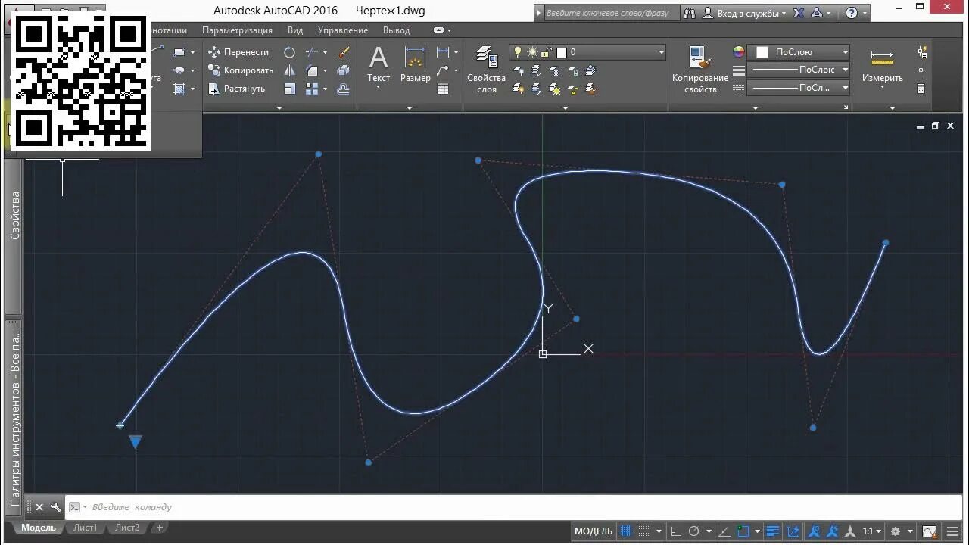The height and width of the screenshot is (545, 969).
Task: Switch to the Модель layout tab
Action: pyautogui.click(x=39, y=528)
